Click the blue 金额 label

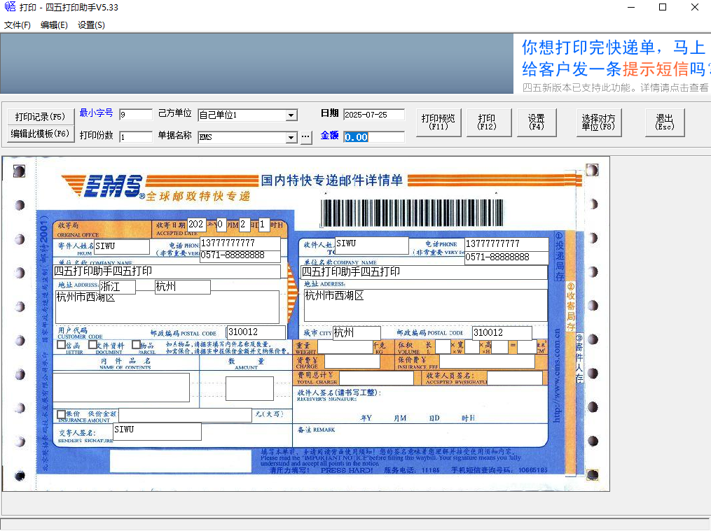tap(330, 135)
